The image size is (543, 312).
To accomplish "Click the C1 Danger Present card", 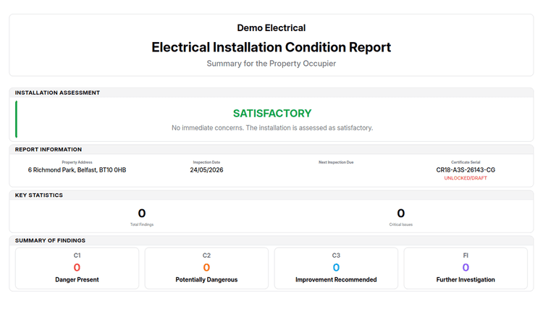I will pyautogui.click(x=77, y=268).
